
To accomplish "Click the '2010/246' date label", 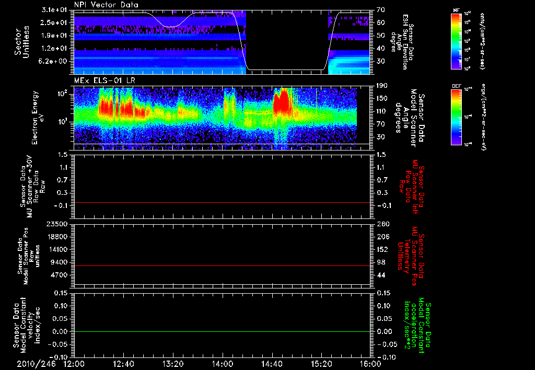I will [x=36, y=364].
